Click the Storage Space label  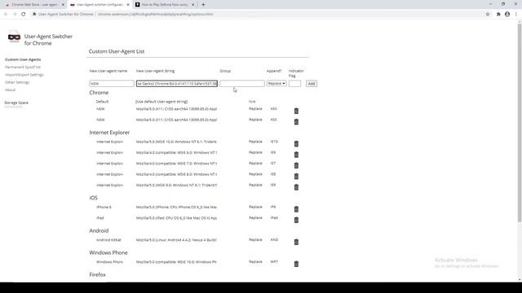pyautogui.click(x=16, y=103)
